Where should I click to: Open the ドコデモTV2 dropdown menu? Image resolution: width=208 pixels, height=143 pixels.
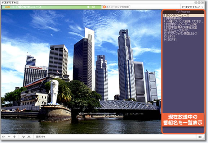pos(192,7)
